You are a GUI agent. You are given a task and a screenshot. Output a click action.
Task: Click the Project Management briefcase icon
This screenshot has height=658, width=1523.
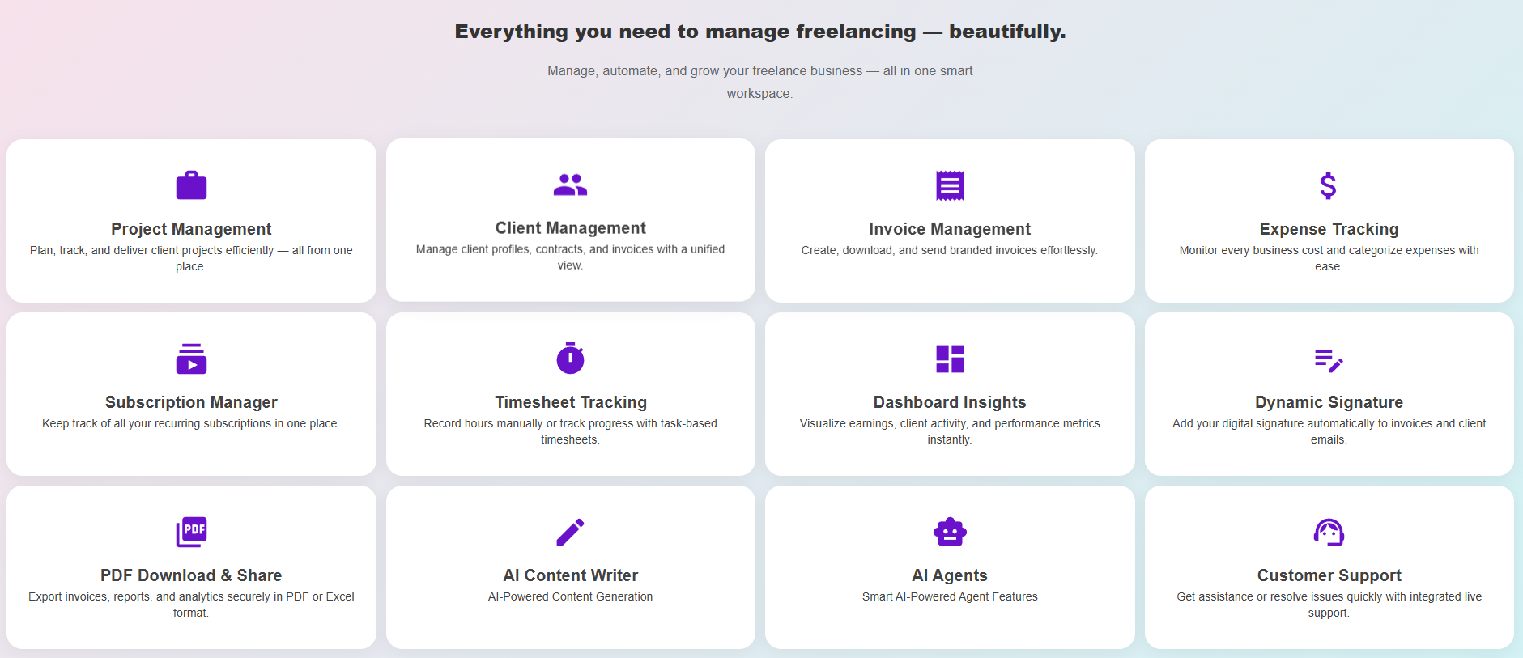point(191,185)
